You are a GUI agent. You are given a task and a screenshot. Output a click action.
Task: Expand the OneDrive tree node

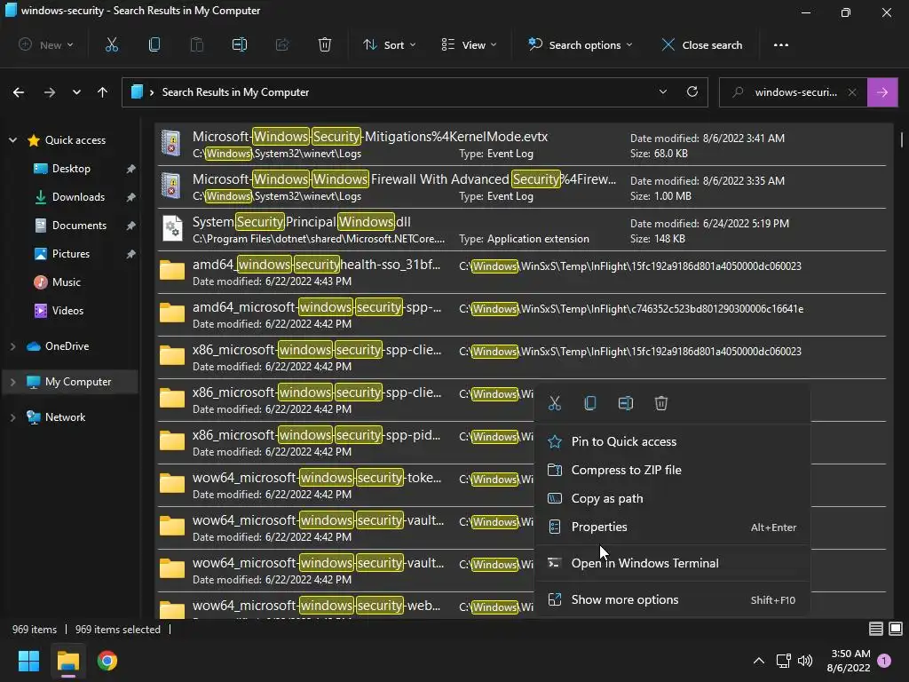pos(12,346)
